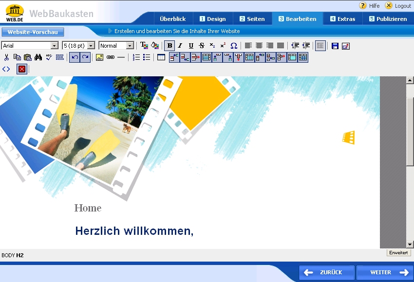
Task: Select the 3 Bearbeiten tab
Action: point(297,19)
